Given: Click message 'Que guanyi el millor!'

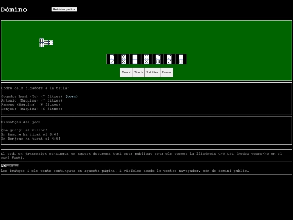Looking at the screenshot, I should click(24, 130).
